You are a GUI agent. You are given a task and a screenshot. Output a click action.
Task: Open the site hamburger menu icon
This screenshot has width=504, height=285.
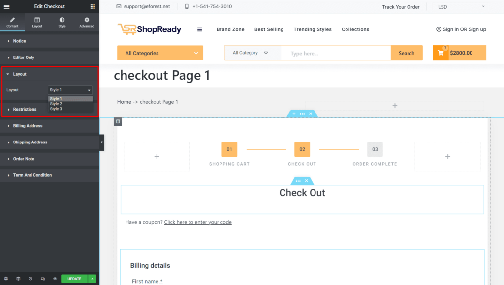200,29
